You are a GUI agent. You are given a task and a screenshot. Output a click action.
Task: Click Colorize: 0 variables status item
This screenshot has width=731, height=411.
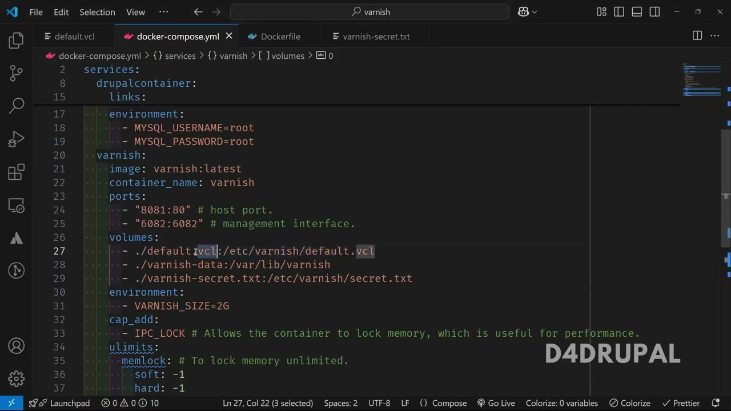pos(562,403)
